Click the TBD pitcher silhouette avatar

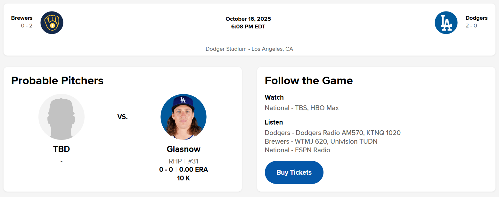[61, 117]
